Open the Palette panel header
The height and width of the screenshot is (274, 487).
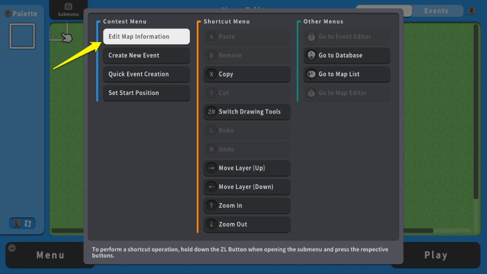(21, 13)
